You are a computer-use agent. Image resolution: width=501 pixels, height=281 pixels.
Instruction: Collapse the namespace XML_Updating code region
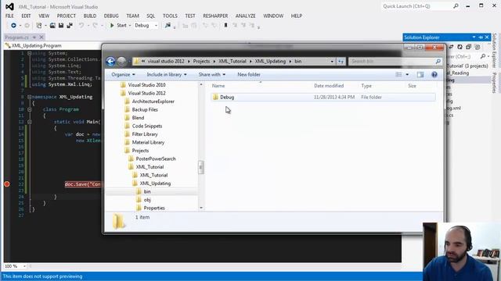click(x=30, y=97)
